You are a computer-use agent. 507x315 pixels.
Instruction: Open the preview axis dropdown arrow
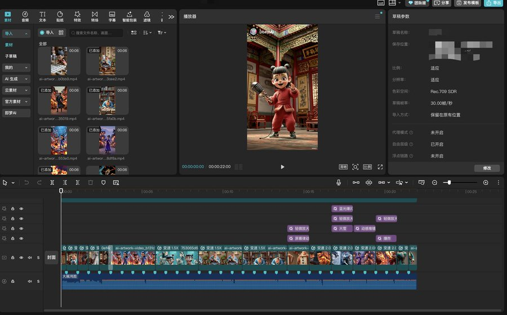pos(406,183)
